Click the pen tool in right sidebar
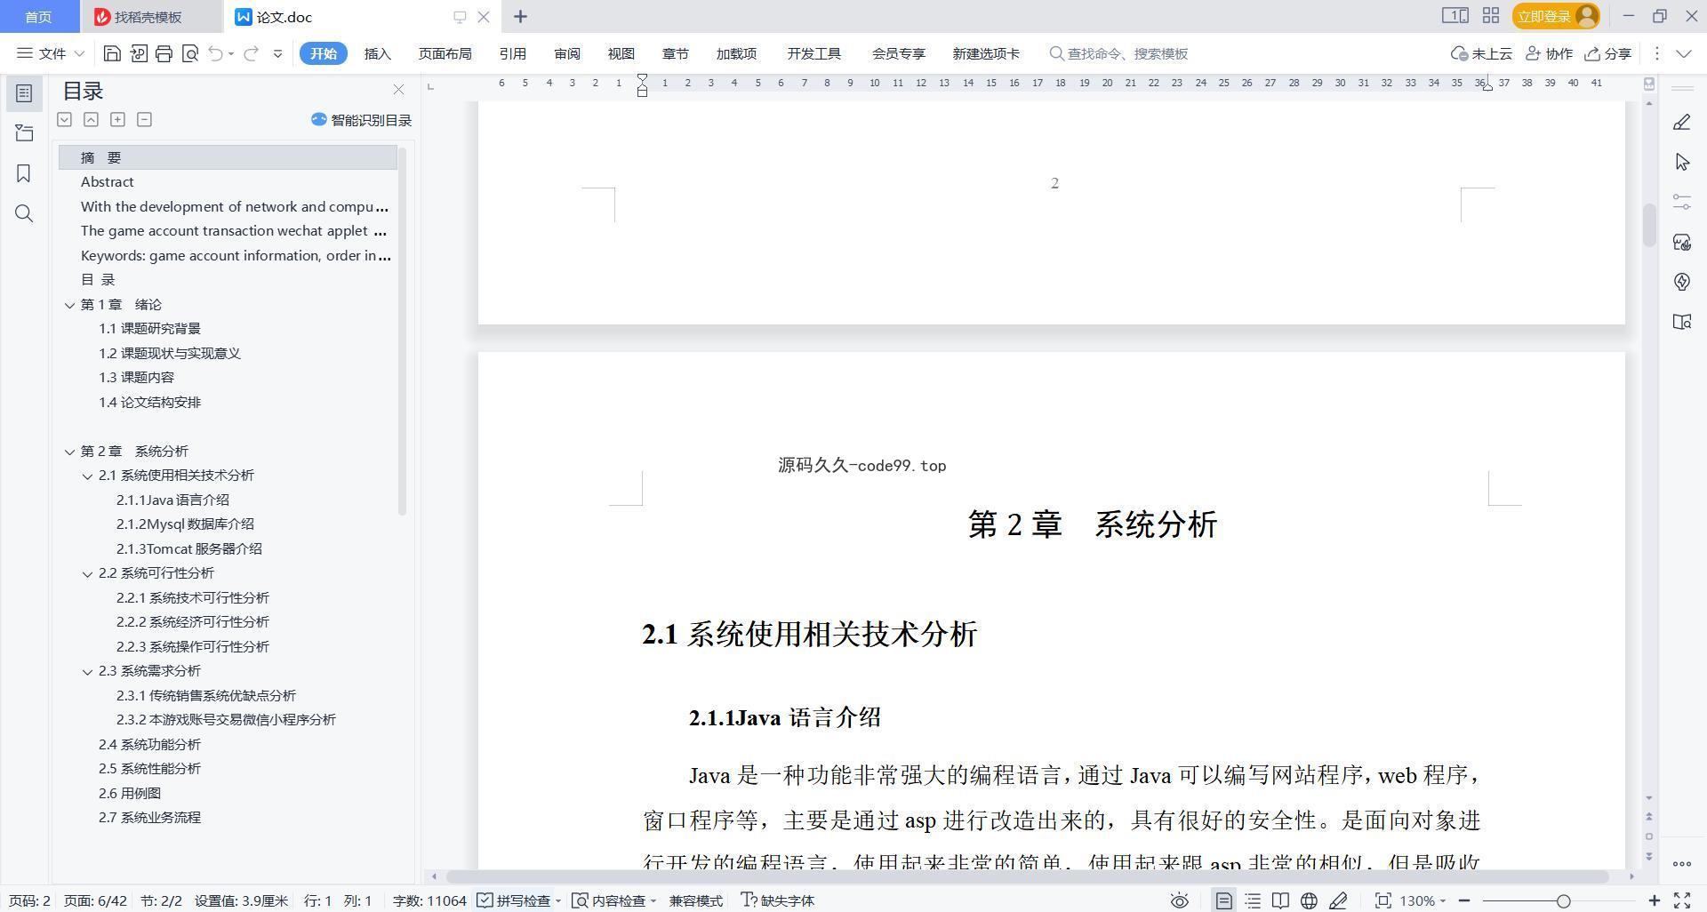Viewport: 1707px width, 912px height. point(1681,122)
